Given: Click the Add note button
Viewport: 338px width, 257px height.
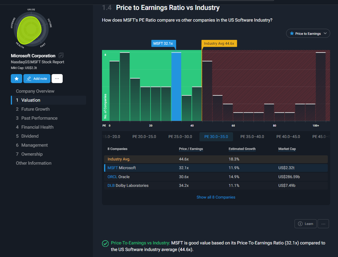Looking at the screenshot, I should [x=37, y=79].
